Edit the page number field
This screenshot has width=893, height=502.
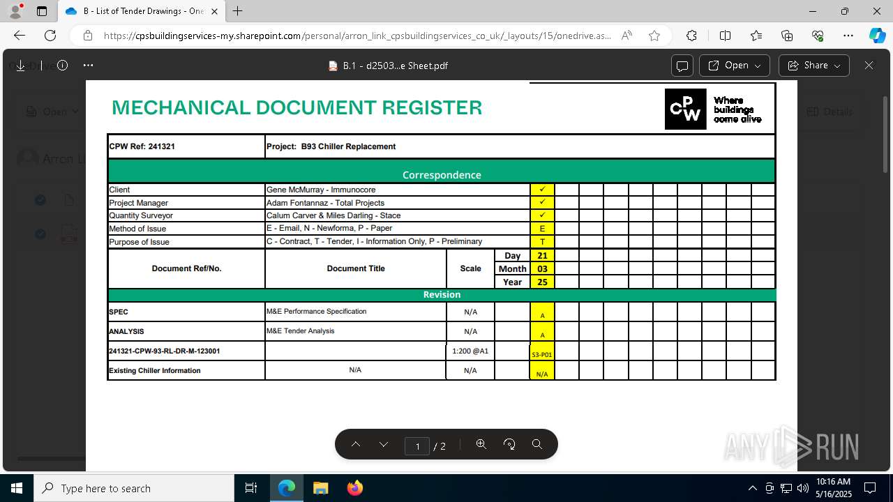[x=417, y=446]
